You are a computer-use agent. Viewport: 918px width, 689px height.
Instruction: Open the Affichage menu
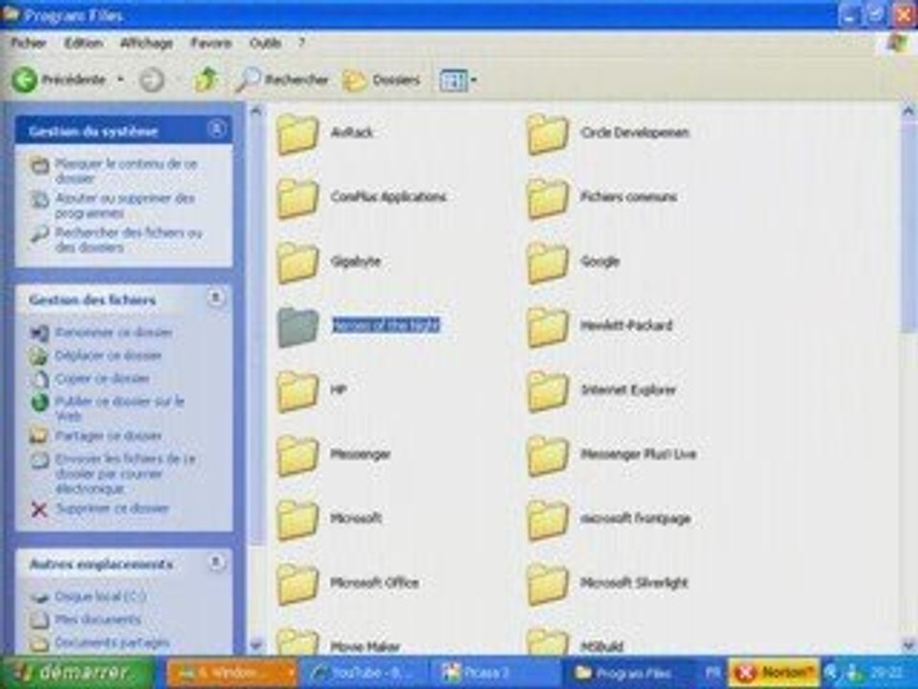(146, 43)
